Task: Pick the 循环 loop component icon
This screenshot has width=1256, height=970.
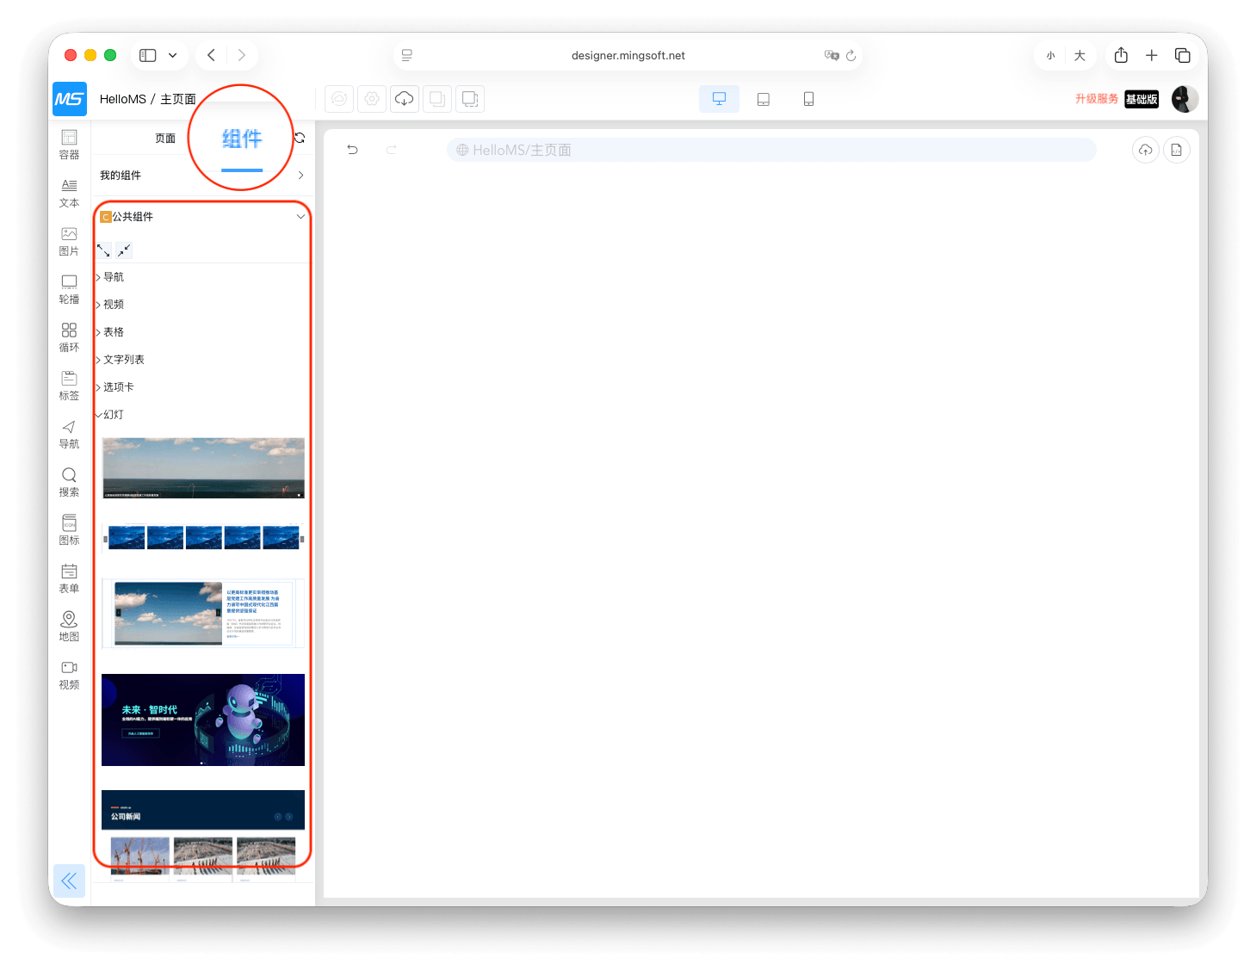Action: point(69,337)
